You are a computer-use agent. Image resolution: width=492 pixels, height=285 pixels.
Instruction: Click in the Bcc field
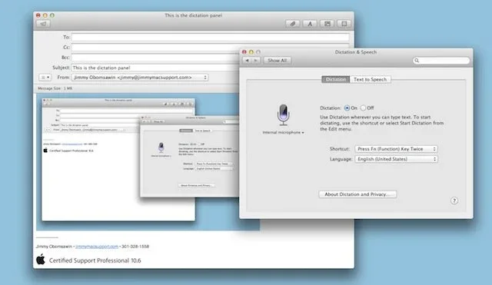click(x=155, y=58)
